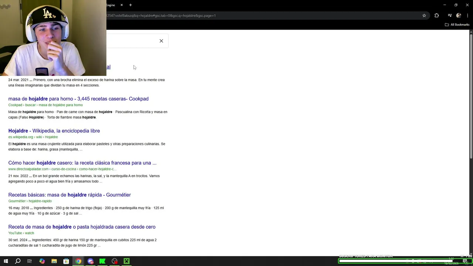Open Windows taskbar search
Image resolution: width=473 pixels, height=266 pixels.
click(17, 261)
